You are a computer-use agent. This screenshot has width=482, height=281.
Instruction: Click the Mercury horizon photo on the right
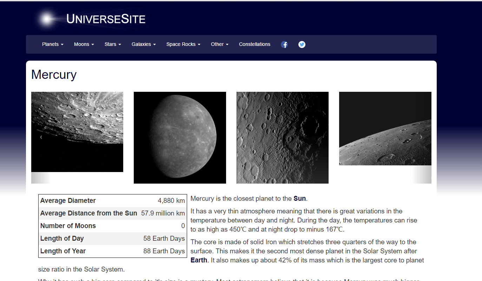point(385,128)
